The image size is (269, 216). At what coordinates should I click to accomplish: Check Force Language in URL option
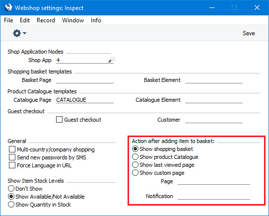pyautogui.click(x=12, y=165)
